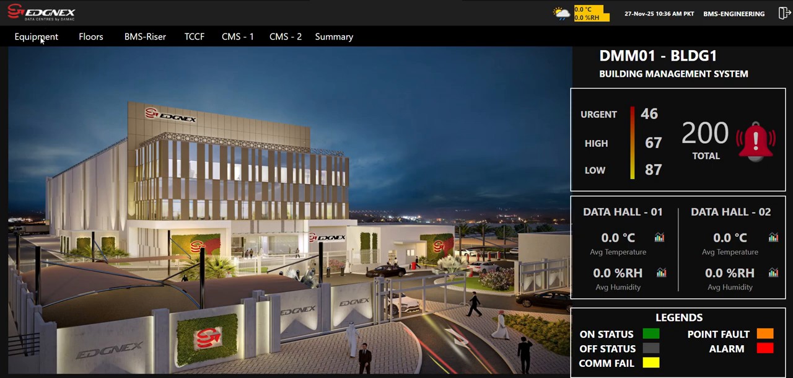This screenshot has width=793, height=378.
Task: Switch to the Summary page
Action: pos(334,37)
